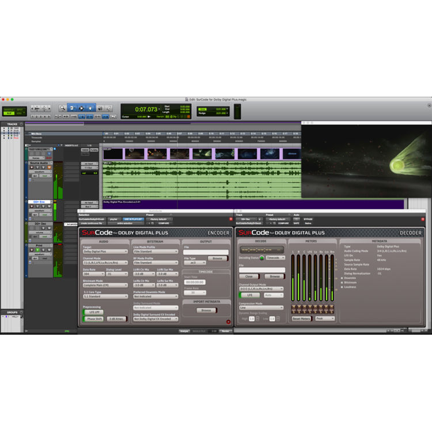Image resolution: width=432 pixels, height=432 pixels.
Task: Click the Source Audio track record-enable button
Action: 32,167
